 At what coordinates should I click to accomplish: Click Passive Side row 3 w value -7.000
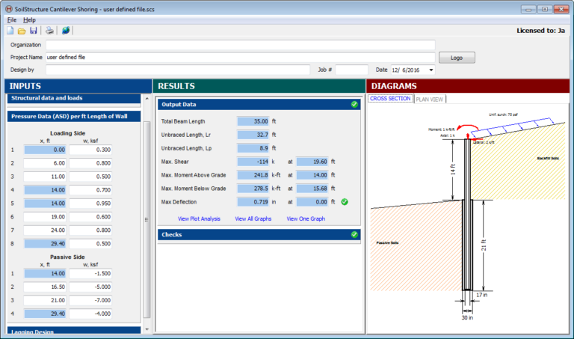pos(90,300)
